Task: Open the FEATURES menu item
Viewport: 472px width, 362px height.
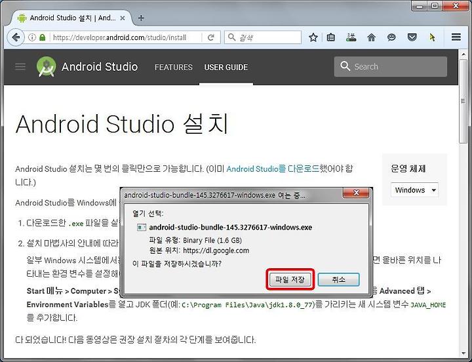Action: click(173, 67)
